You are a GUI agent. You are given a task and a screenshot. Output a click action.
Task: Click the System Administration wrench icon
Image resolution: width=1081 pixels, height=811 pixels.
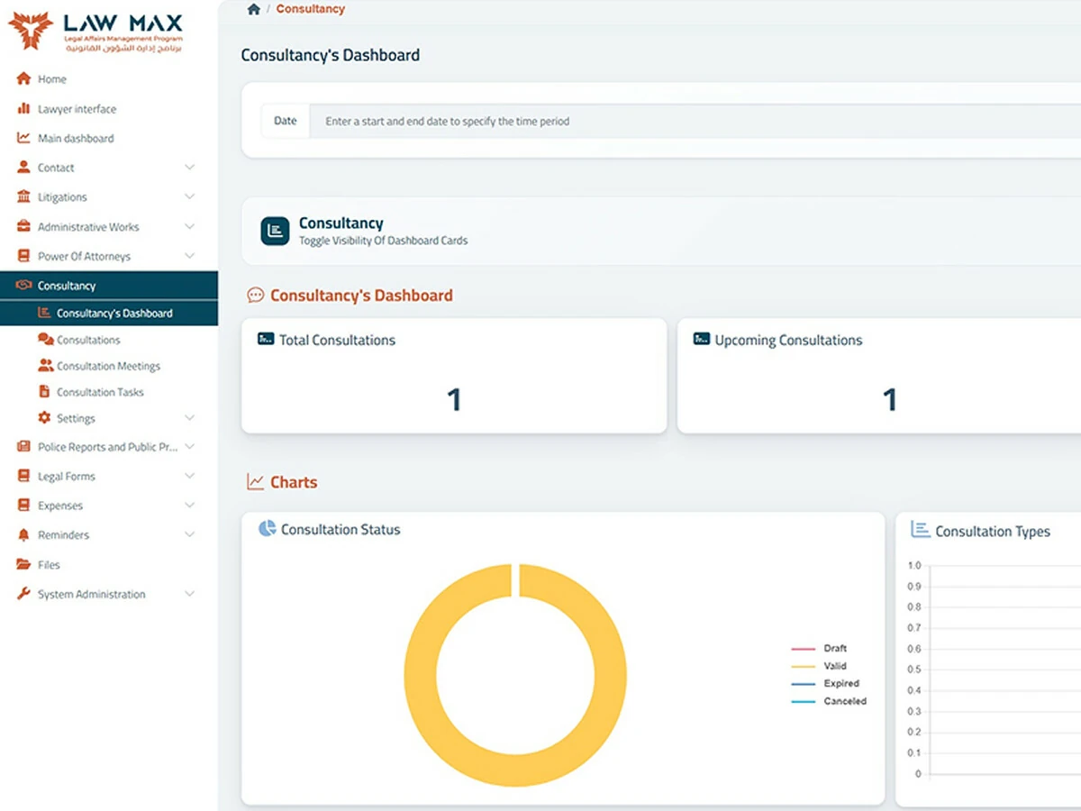(x=23, y=594)
